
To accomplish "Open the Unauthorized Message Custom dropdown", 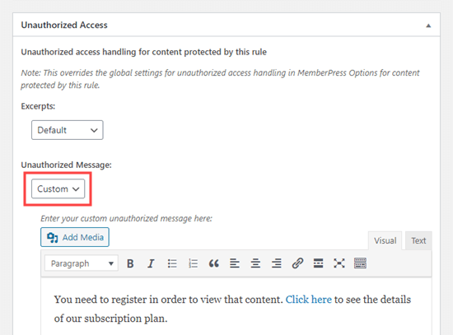I will tap(58, 188).
